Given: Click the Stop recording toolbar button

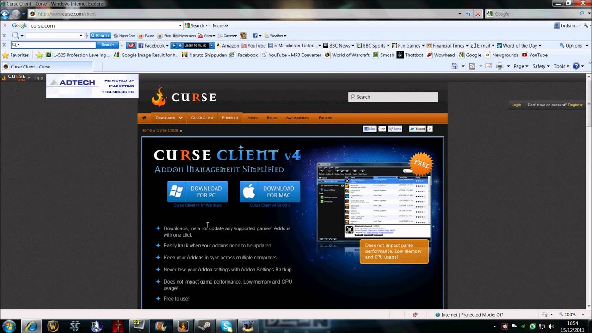Looking at the screenshot, I should click(x=164, y=36).
